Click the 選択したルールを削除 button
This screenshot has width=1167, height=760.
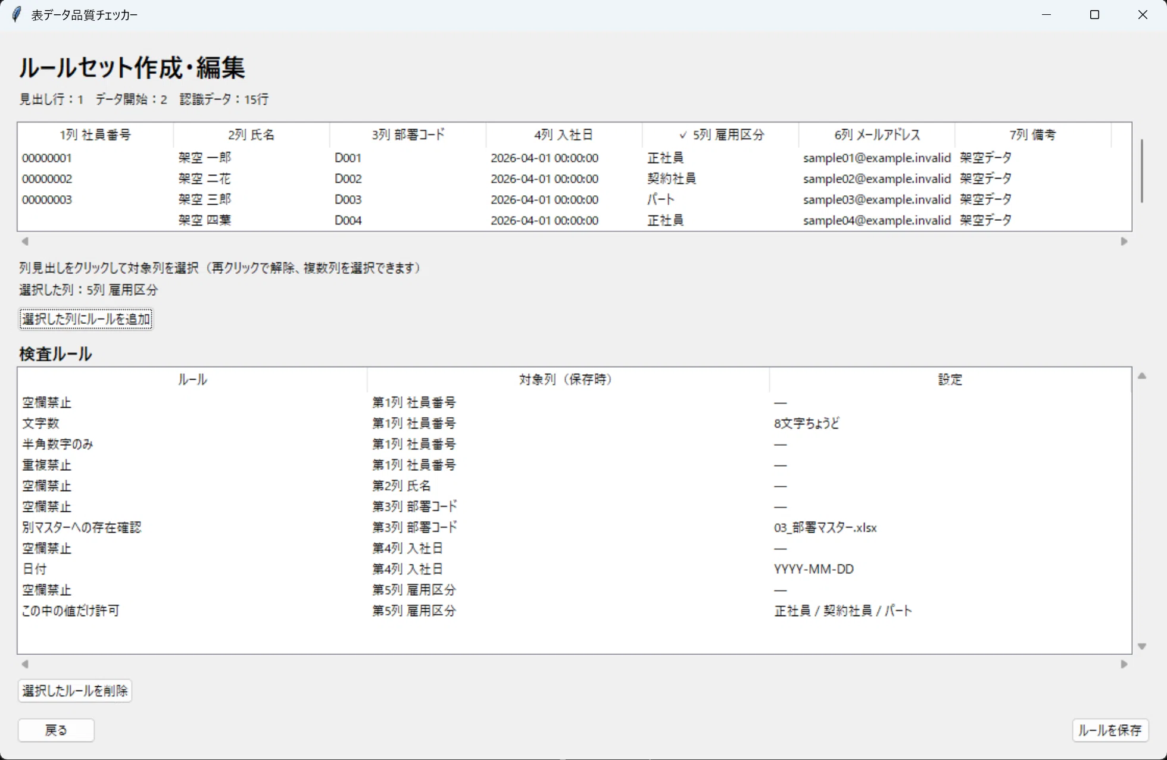pos(75,691)
